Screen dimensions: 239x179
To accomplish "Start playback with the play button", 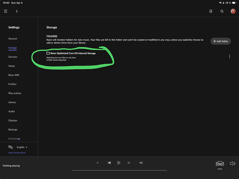I will [x=119, y=163].
